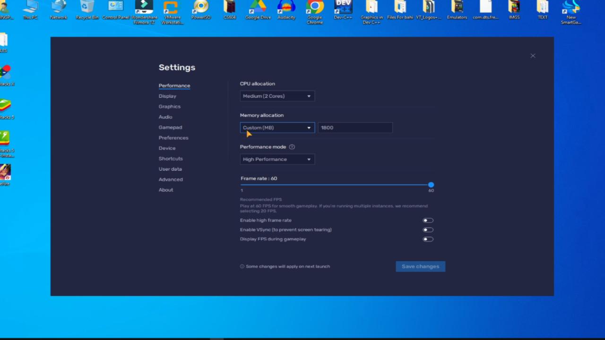The width and height of the screenshot is (605, 340).
Task: Open New SmartGa... desktop shortcut
Action: pos(571,12)
